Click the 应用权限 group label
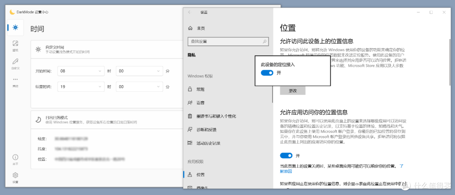This screenshot has height=195, width=455. [195, 161]
